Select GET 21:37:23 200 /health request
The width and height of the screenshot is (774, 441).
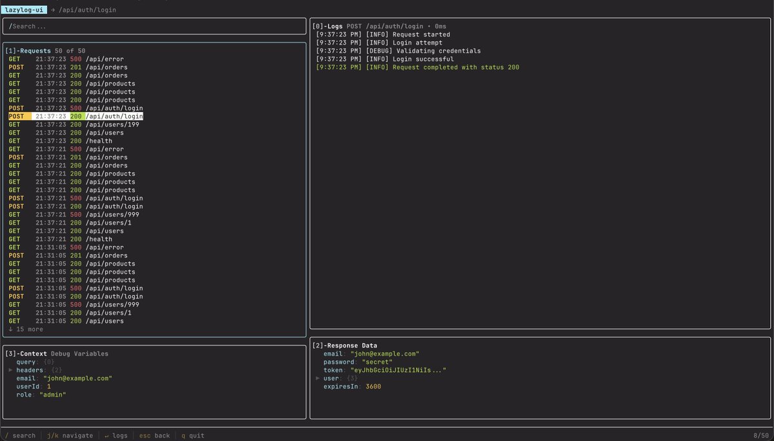(61, 141)
